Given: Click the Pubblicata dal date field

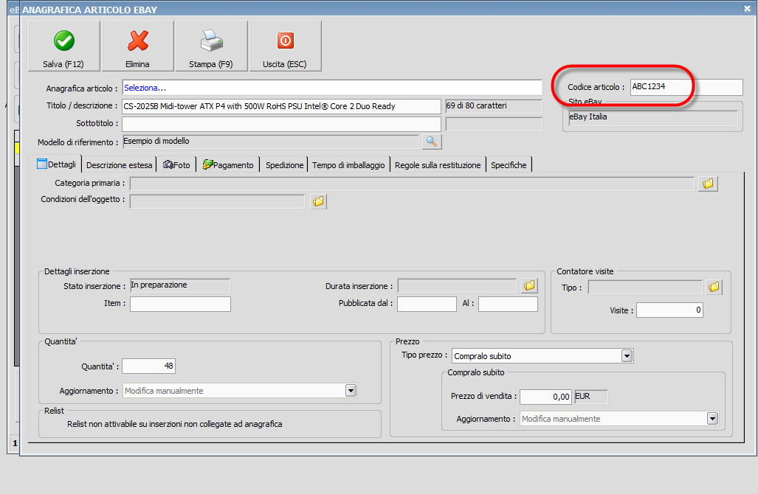Looking at the screenshot, I should pyautogui.click(x=427, y=304).
